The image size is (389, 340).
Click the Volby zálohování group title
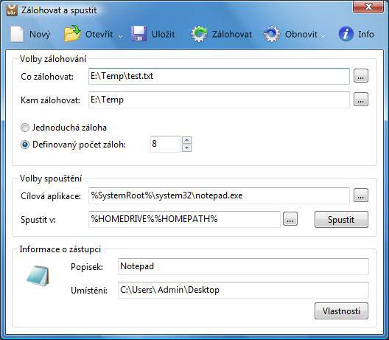(x=53, y=59)
